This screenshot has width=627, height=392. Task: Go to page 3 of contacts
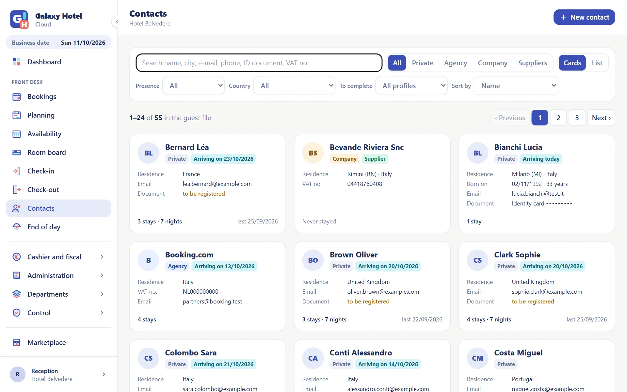point(577,118)
